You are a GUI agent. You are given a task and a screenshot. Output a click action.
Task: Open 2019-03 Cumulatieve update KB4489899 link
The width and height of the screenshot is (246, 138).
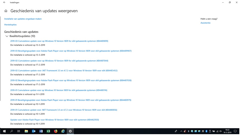click(59, 41)
